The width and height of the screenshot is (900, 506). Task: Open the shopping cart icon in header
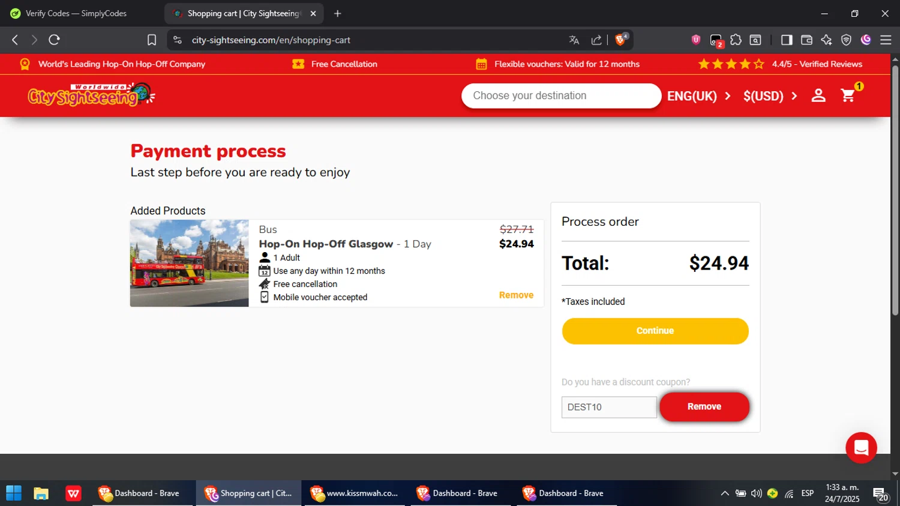pos(848,95)
